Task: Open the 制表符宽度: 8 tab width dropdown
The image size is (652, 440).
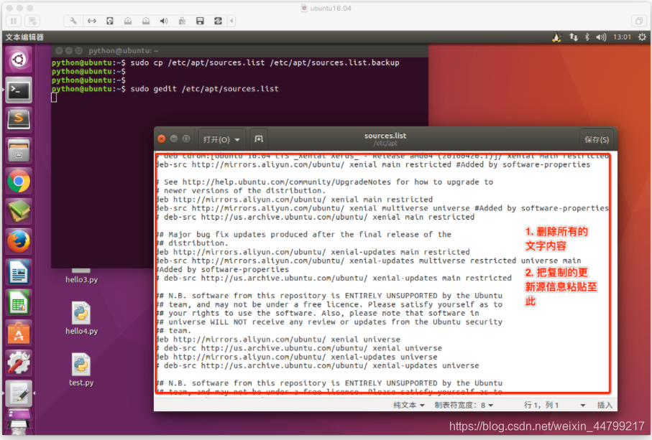Action: [x=464, y=405]
